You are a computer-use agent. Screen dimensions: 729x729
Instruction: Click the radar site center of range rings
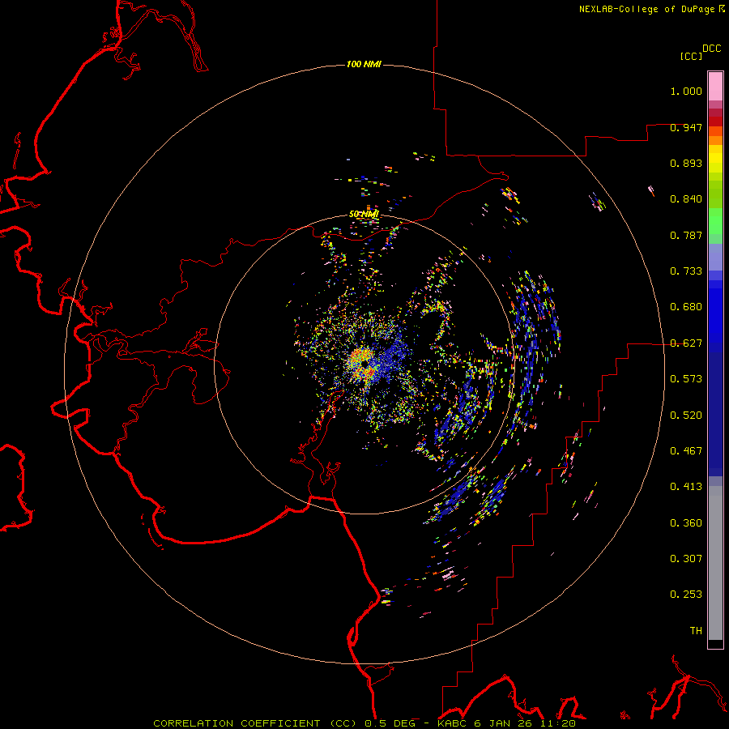(364, 364)
